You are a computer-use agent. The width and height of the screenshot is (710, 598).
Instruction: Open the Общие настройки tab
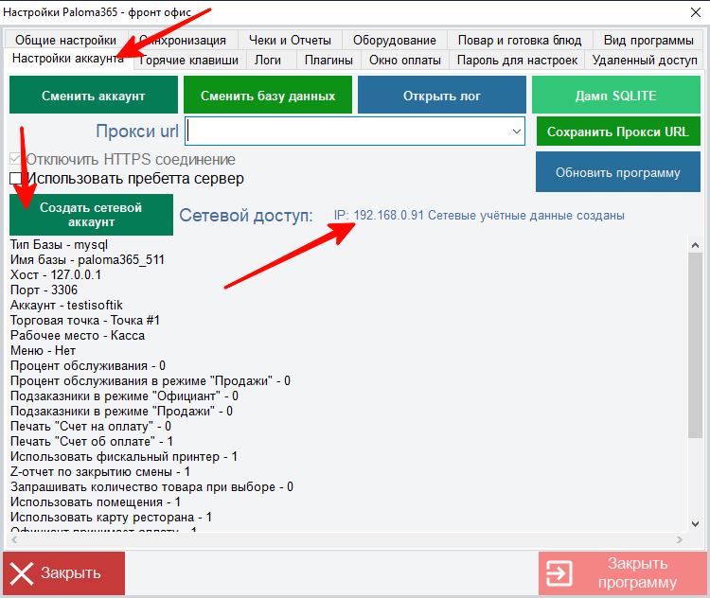(66, 40)
